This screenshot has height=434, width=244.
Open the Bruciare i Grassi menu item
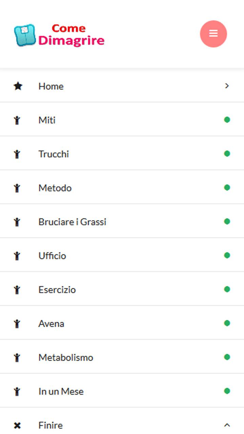tap(122, 221)
